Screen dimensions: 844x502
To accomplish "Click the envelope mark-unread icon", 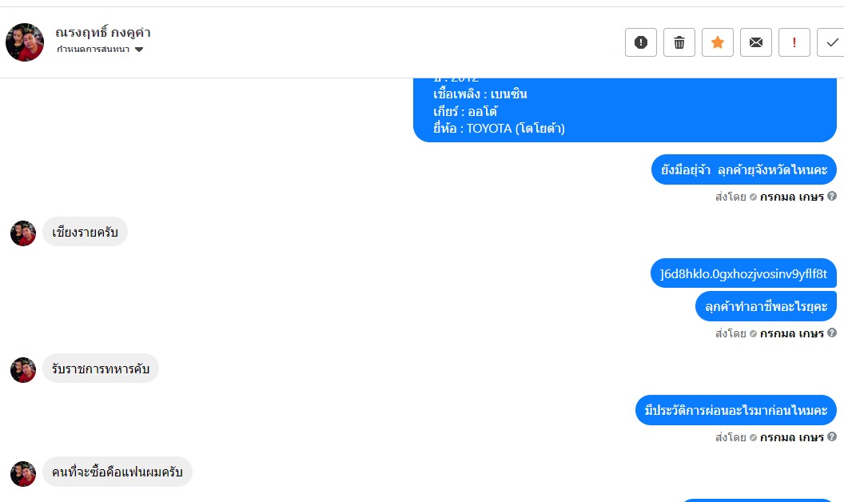I will (x=756, y=42).
